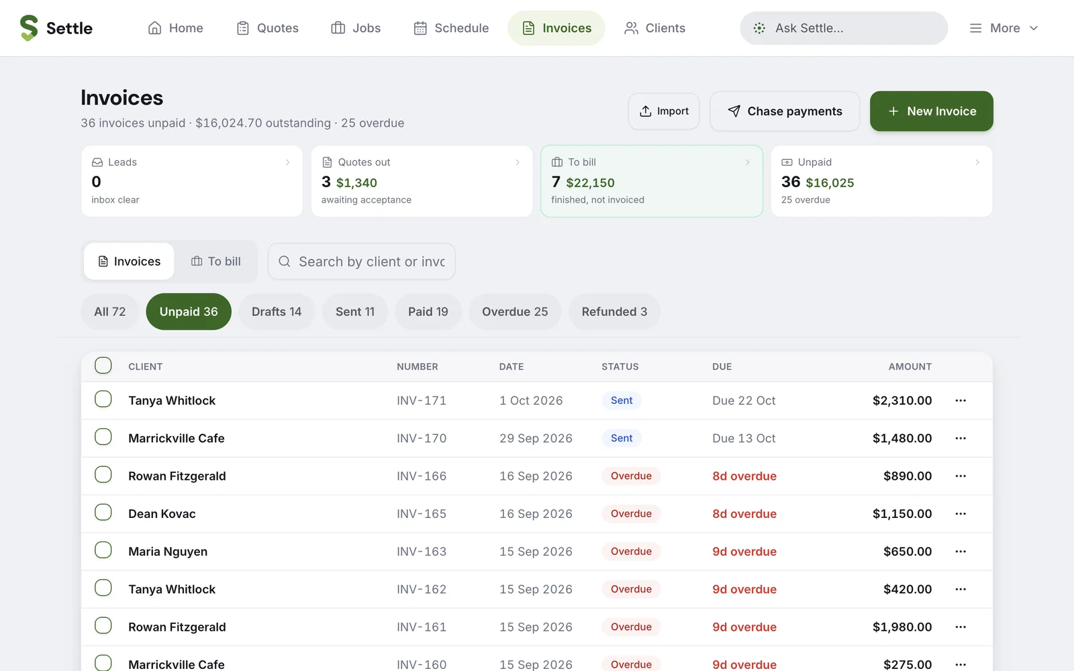The image size is (1074, 671).
Task: Open the Unpaid card chevron
Action: (x=977, y=162)
